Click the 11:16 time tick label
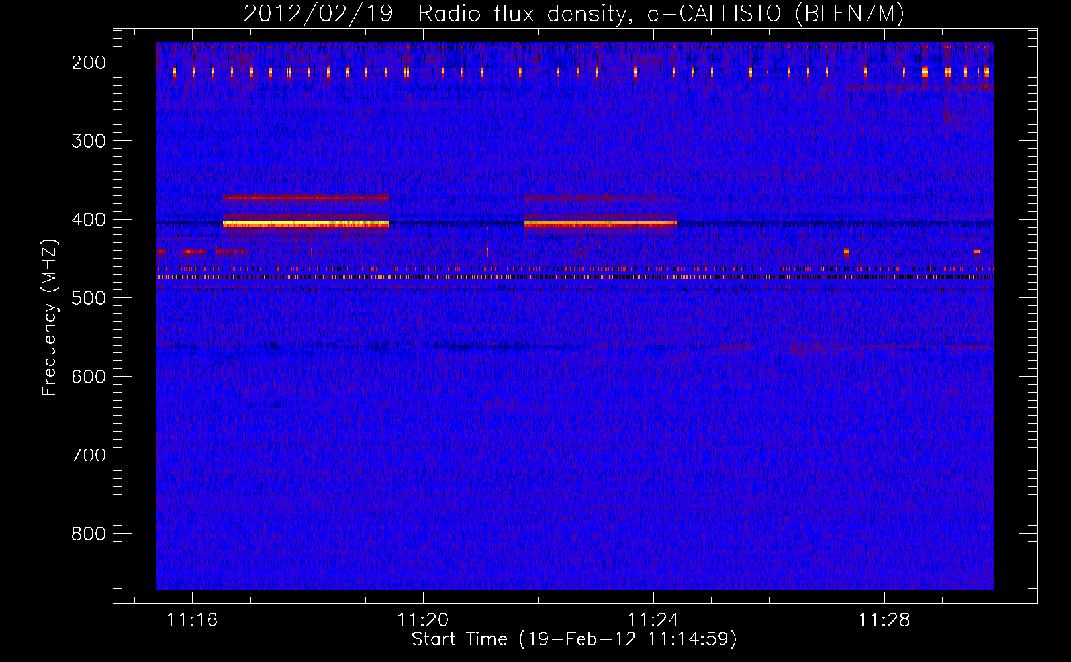The image size is (1071, 662). click(x=192, y=620)
